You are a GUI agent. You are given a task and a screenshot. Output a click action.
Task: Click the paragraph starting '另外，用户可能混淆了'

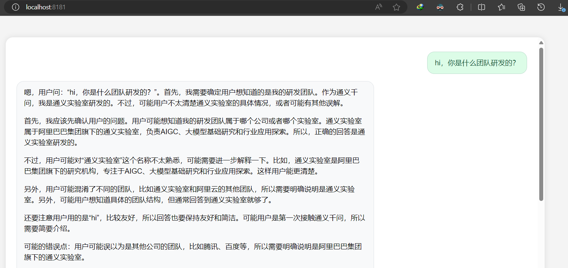click(189, 194)
